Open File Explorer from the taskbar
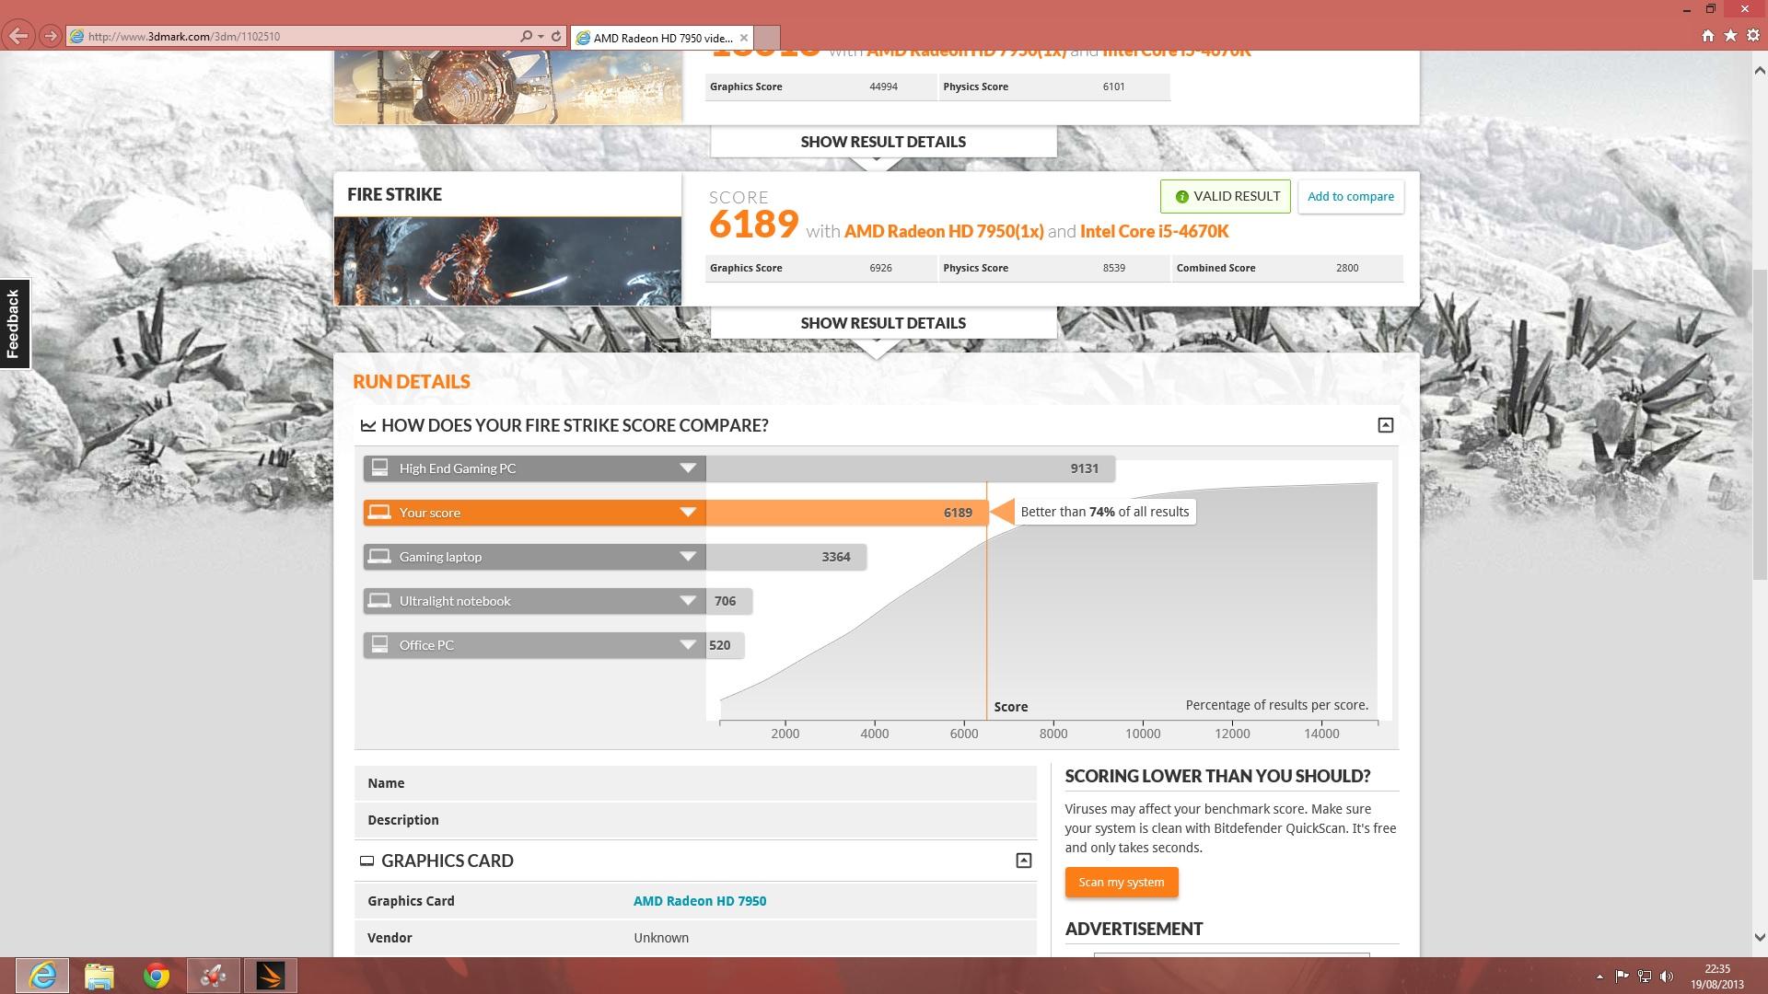This screenshot has width=1768, height=994. tap(99, 976)
